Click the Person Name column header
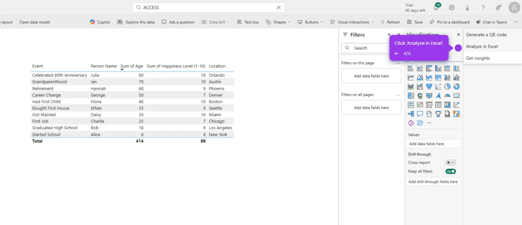Viewport: 522px width, 225px height. tap(104, 66)
